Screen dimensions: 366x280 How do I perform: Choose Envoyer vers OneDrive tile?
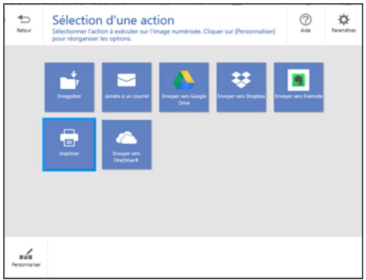[126, 145]
